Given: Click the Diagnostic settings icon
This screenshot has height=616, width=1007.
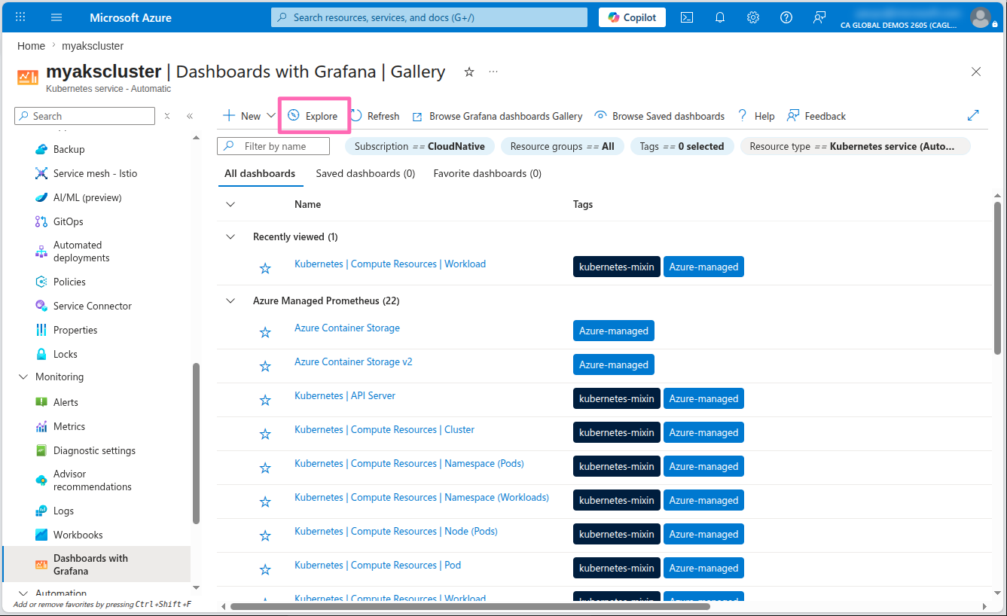Looking at the screenshot, I should 41,450.
